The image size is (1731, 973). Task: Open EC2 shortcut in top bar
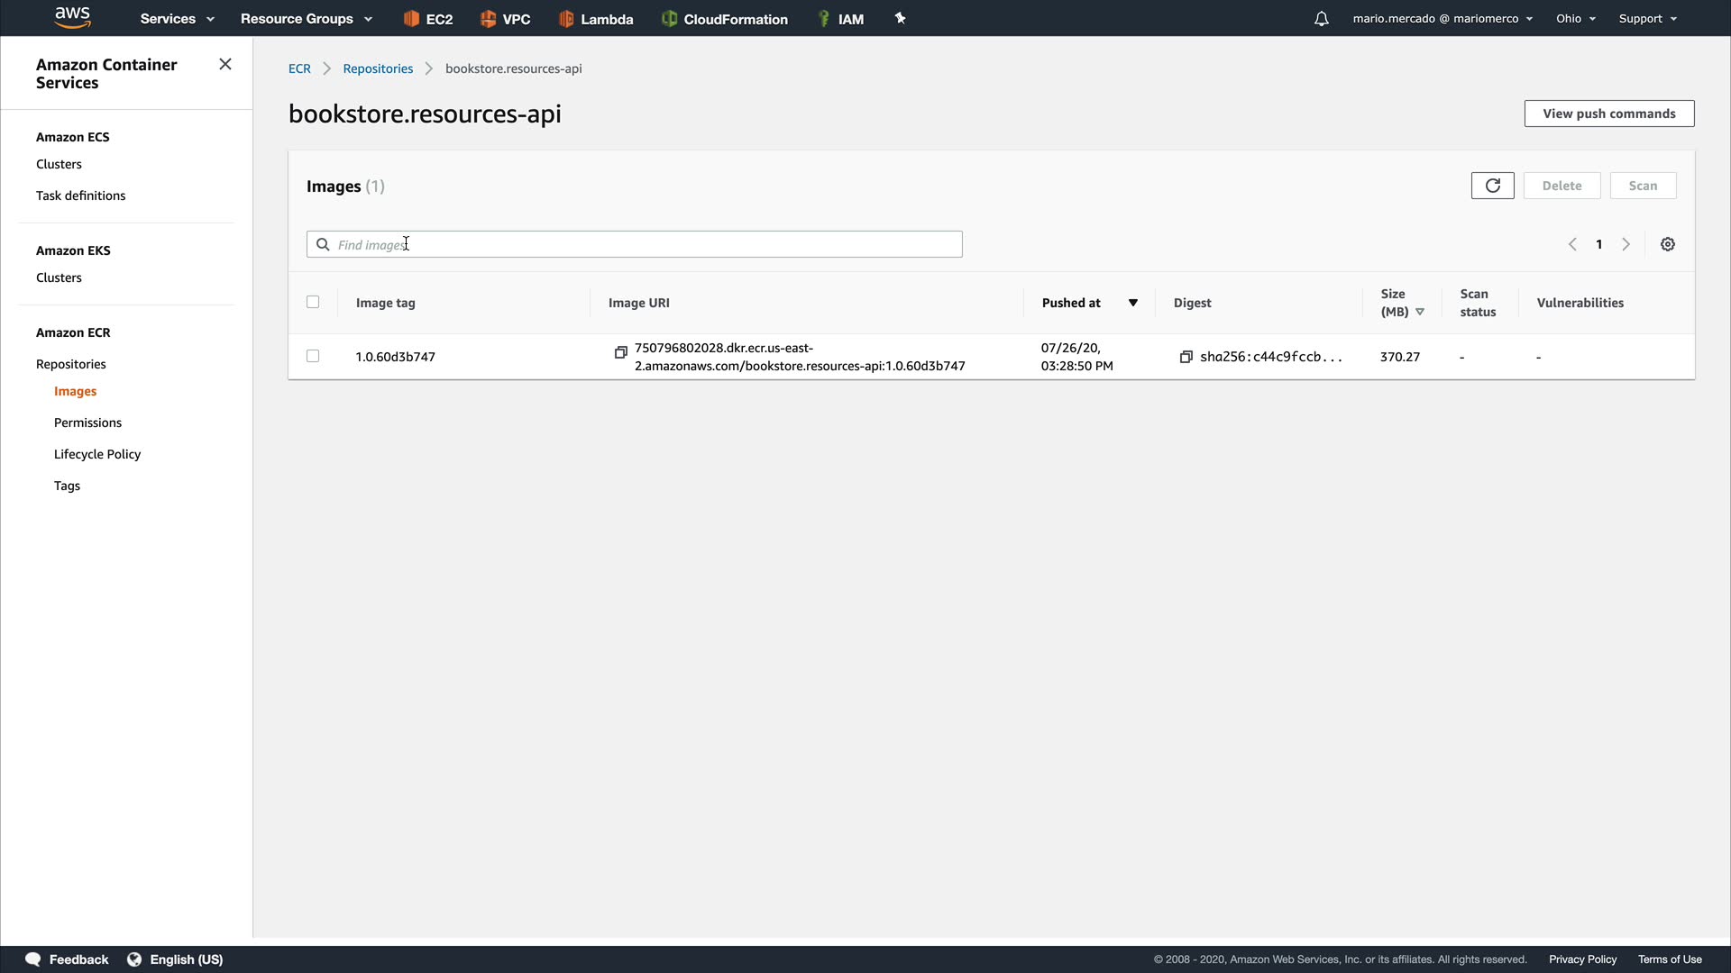[x=428, y=19]
